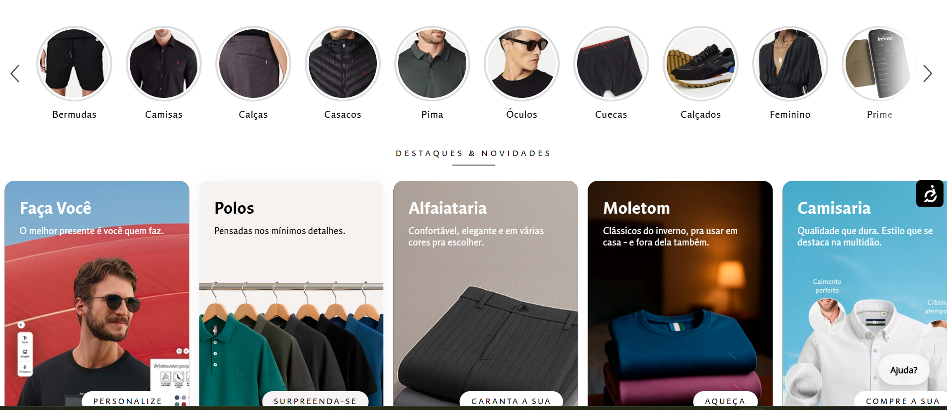This screenshot has width=947, height=410.
Task: Open the Feminino category circle
Action: coord(790,64)
